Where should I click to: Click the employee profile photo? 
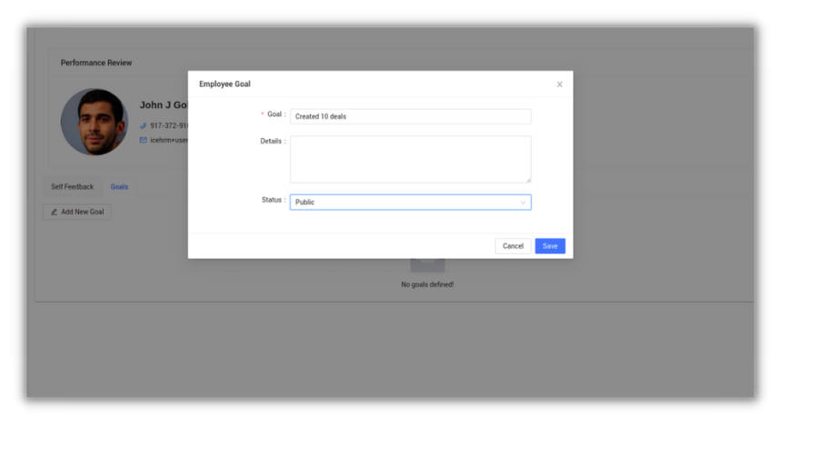95,122
